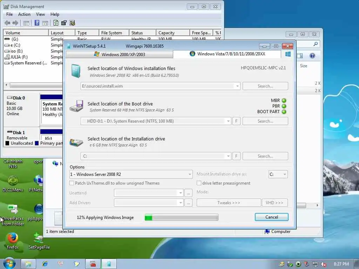Open the Help menu in Disk Management
The height and width of the screenshot is (269, 359).
coord(55,14)
